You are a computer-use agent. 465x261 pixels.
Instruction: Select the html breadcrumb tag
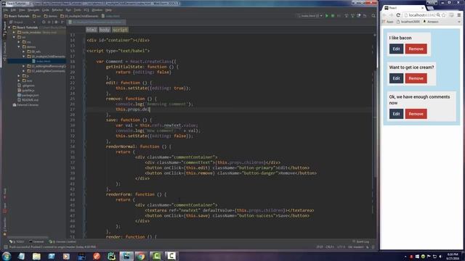tap(92, 30)
